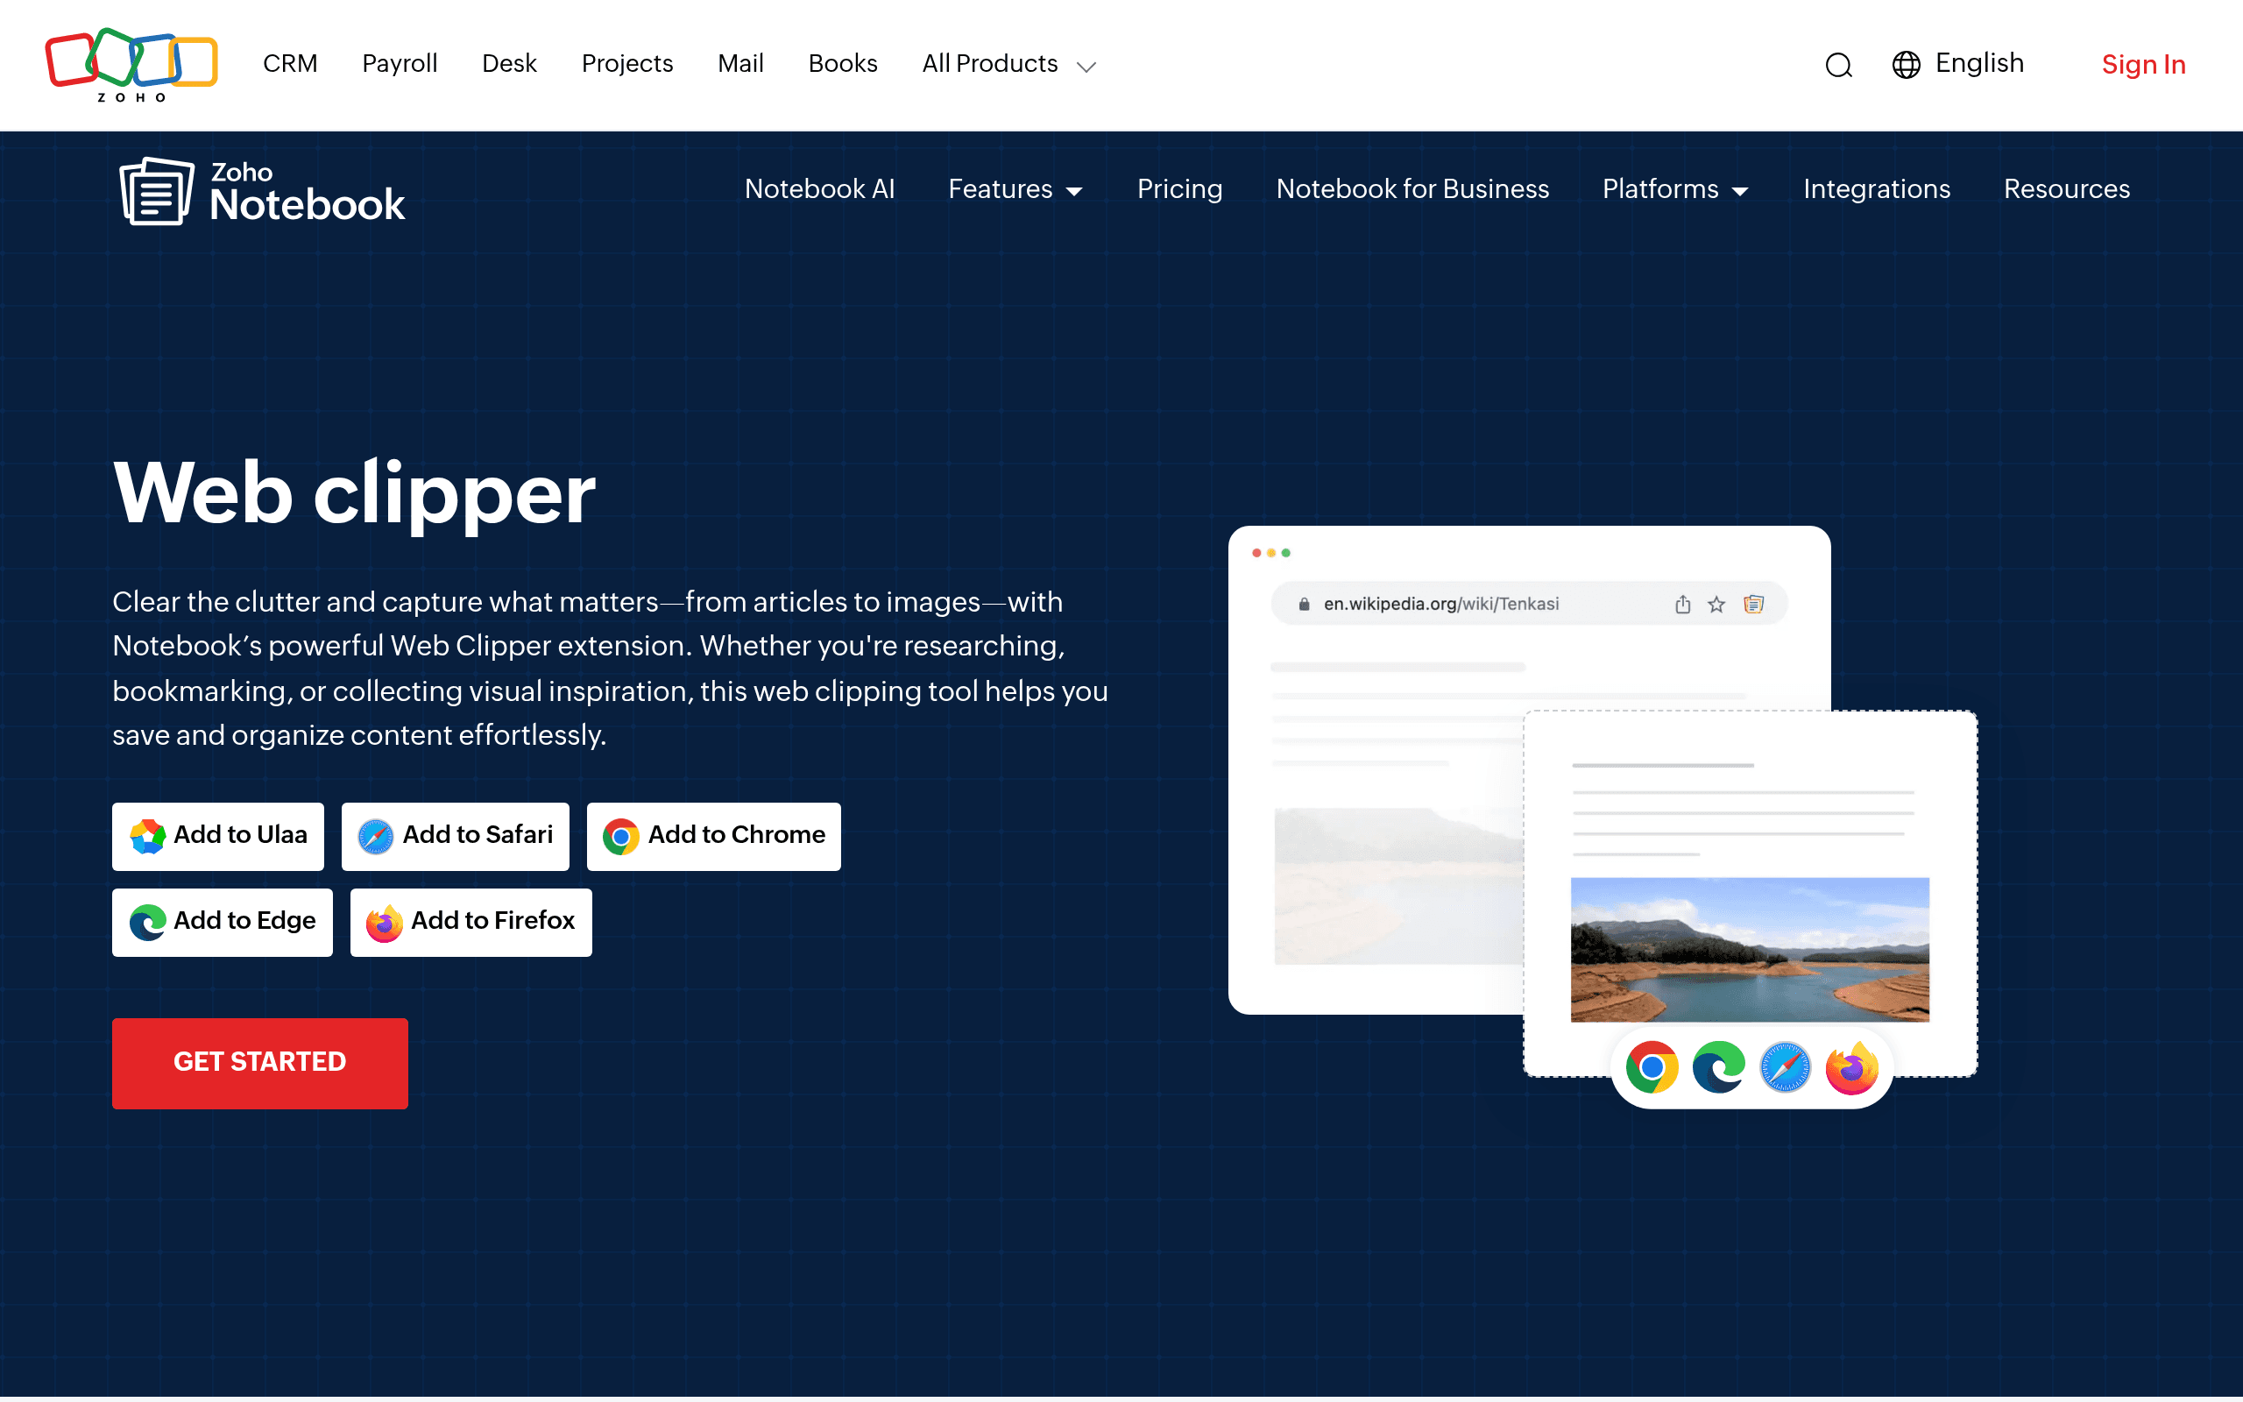Click the Web clipper heading
This screenshot has width=2243, height=1402.
coord(354,494)
